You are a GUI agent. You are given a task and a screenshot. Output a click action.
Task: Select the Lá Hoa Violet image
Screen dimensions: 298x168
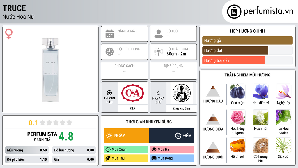coord(283,117)
